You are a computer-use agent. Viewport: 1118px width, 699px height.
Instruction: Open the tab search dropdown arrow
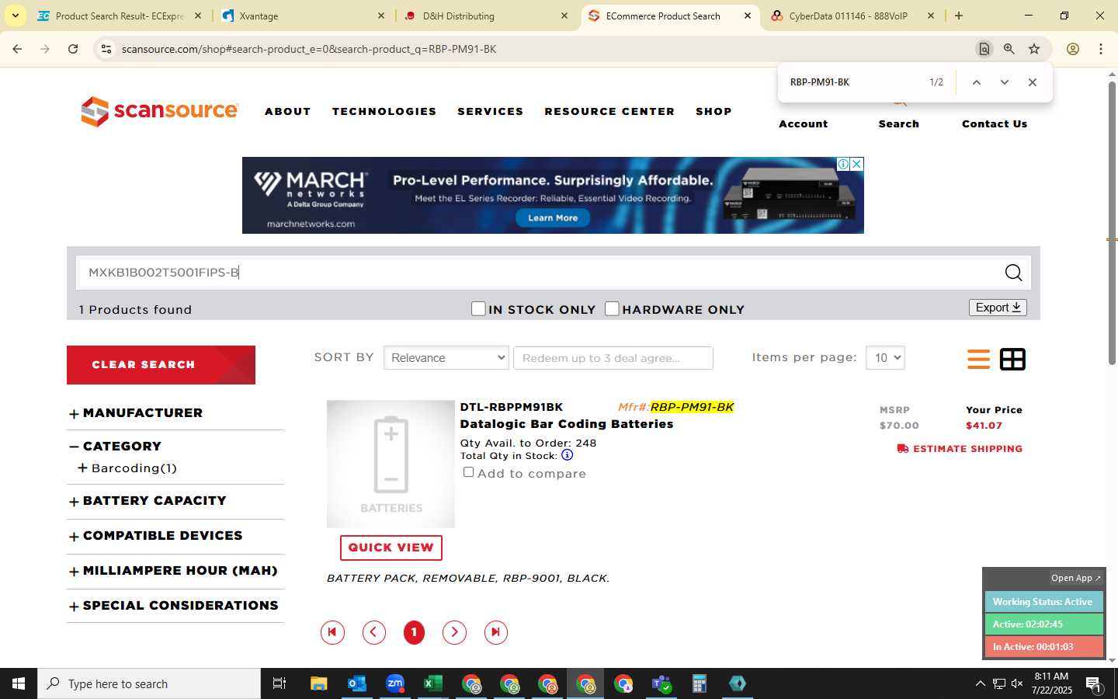coord(15,16)
